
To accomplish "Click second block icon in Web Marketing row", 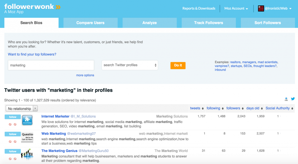I will 15,142.
